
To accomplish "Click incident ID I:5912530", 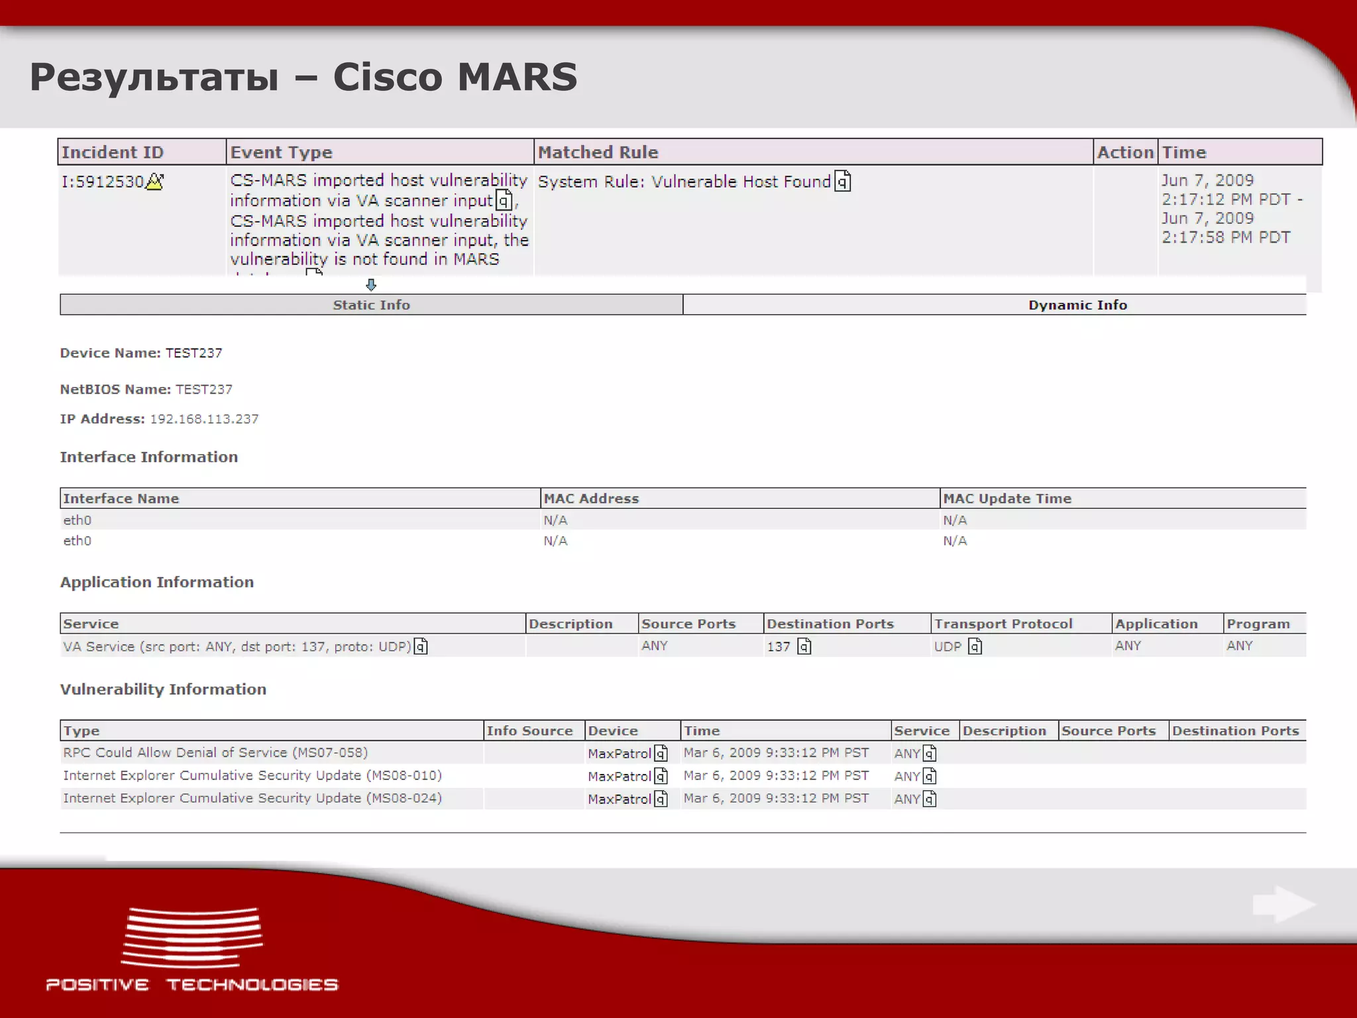I will click(x=103, y=182).
